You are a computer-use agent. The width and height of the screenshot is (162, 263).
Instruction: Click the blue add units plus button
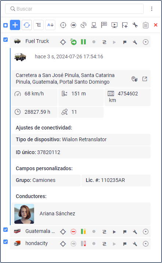click(15, 25)
